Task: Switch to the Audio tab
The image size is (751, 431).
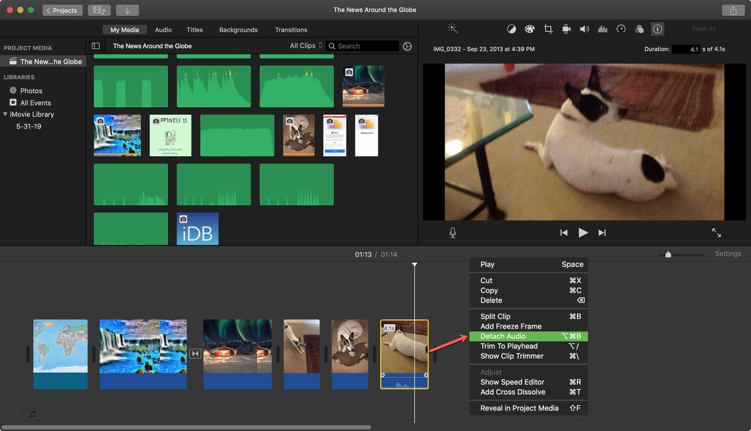Action: click(x=163, y=29)
